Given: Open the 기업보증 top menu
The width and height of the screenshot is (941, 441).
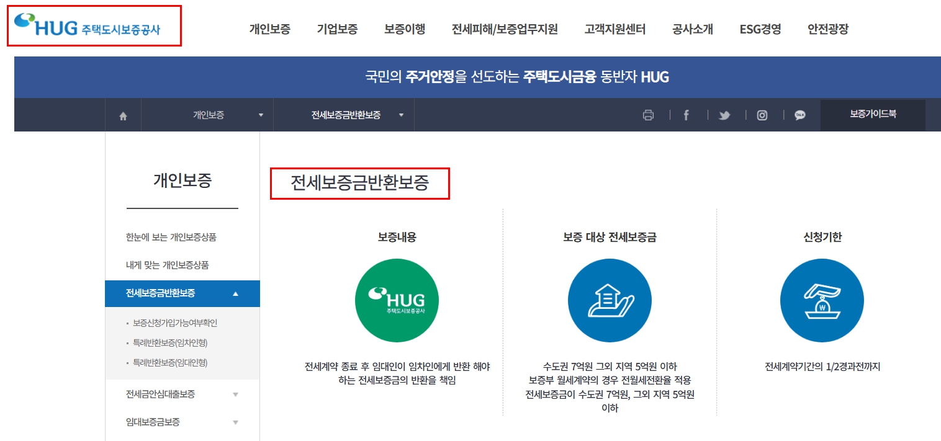Looking at the screenshot, I should pos(337,29).
